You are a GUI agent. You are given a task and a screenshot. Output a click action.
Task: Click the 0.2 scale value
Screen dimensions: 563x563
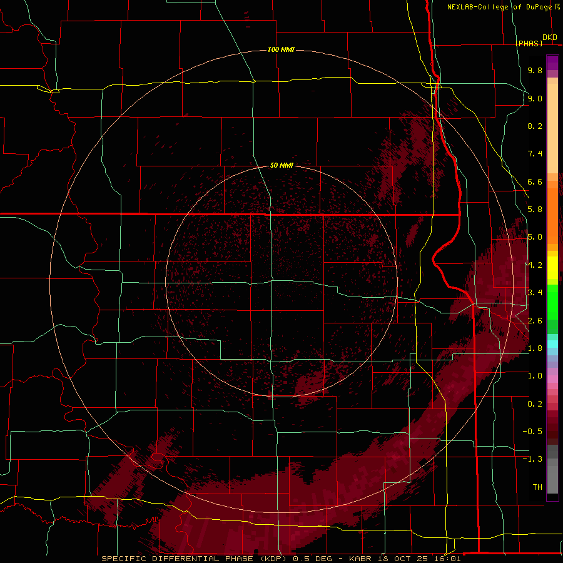tap(535, 404)
